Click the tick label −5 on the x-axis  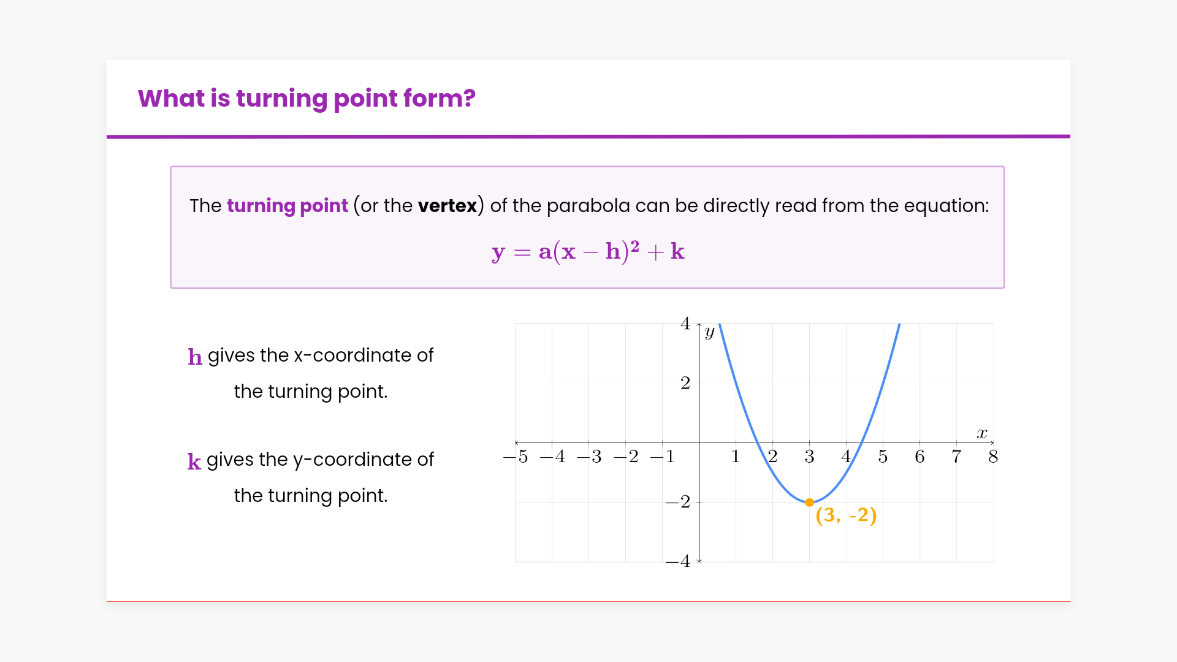515,457
